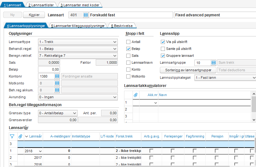Click paperclip icon in Lønnsartår table header
Viewport: 256px width, 167px height.
20,136
